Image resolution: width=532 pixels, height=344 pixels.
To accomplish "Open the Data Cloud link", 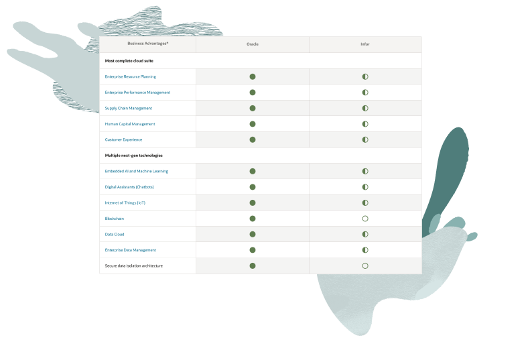I will [x=115, y=234].
